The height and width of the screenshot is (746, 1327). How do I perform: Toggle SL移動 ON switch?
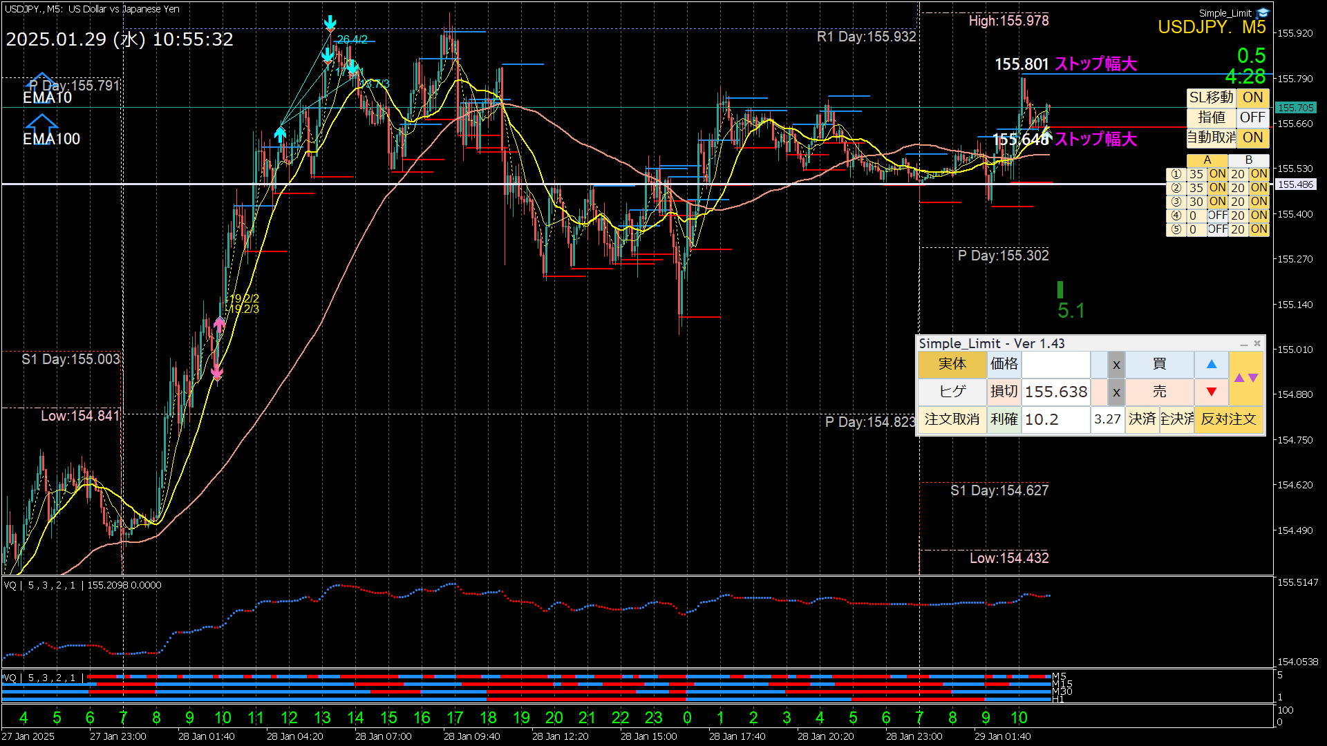point(1252,97)
